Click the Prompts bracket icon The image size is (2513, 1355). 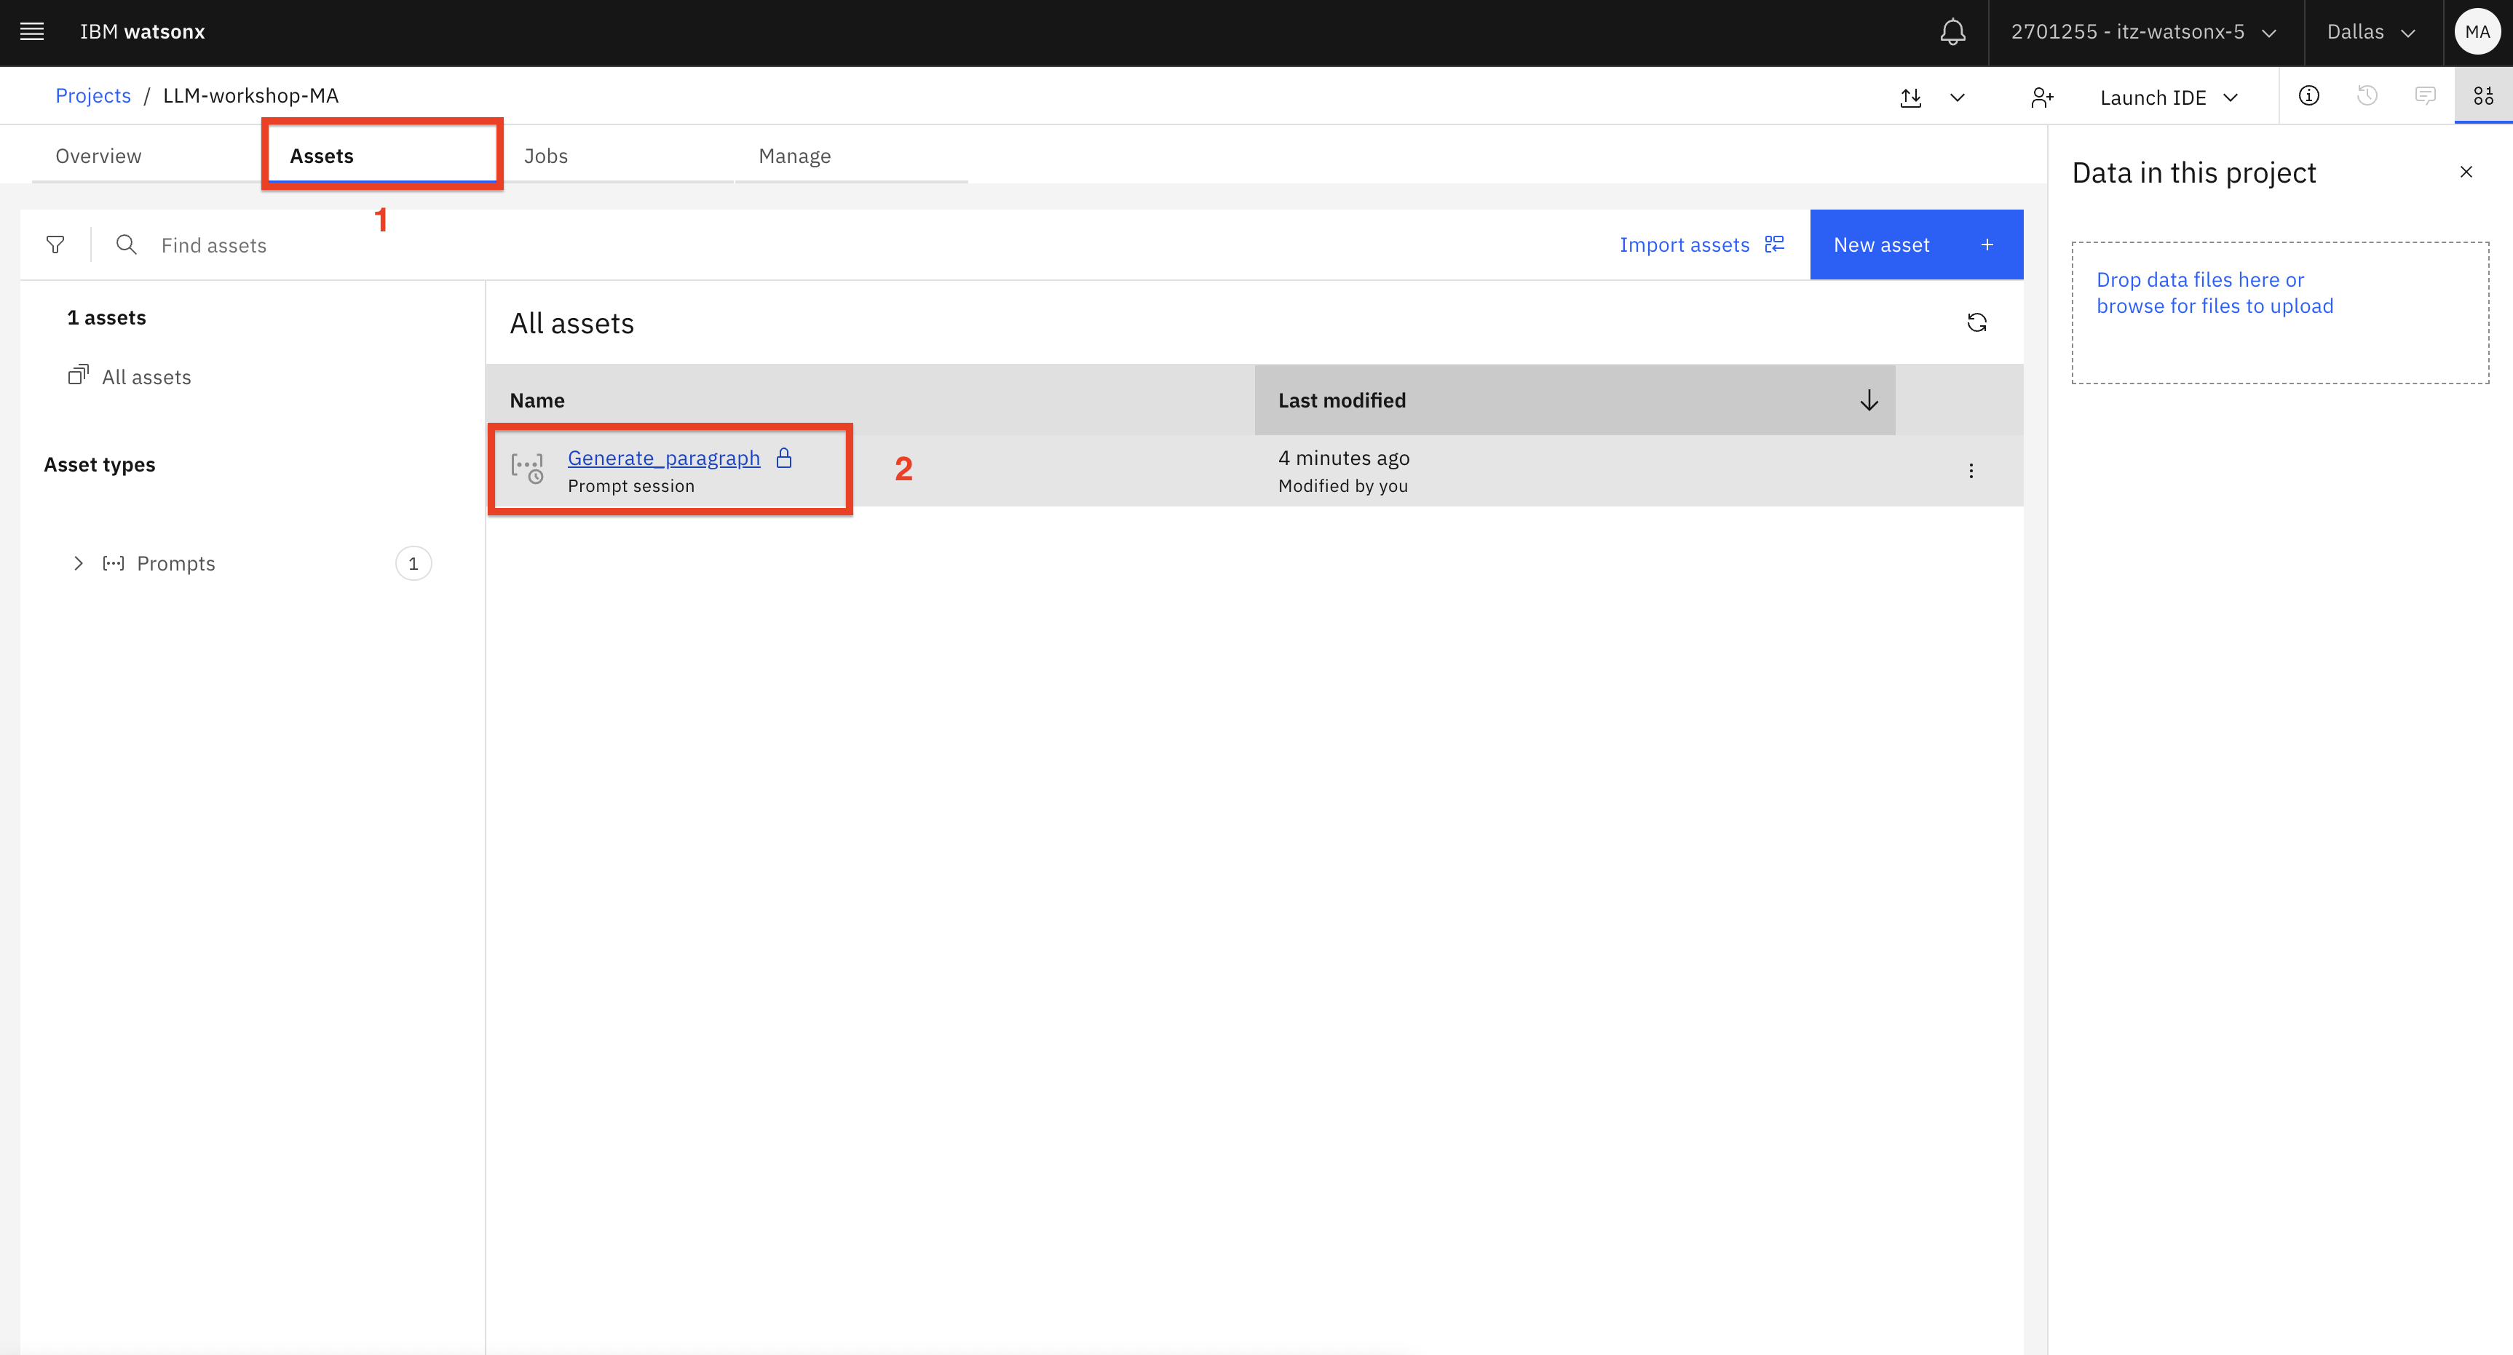113,563
